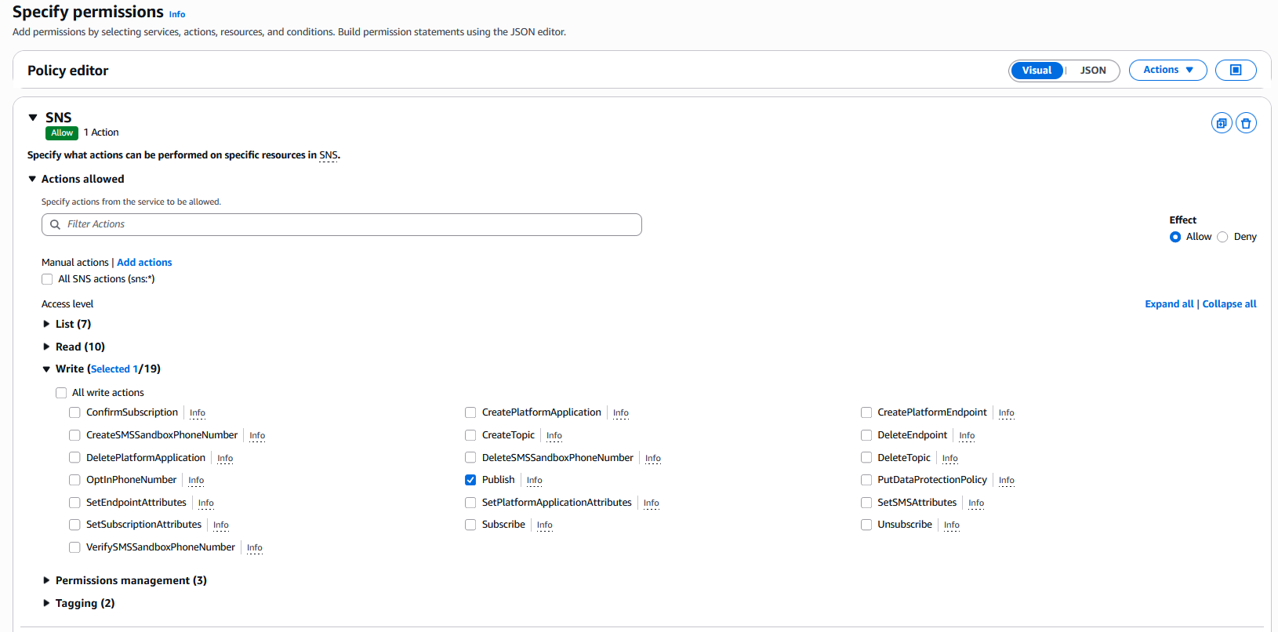Image resolution: width=1278 pixels, height=632 pixels.
Task: Check the Subscribe checkbox
Action: pyautogui.click(x=470, y=525)
